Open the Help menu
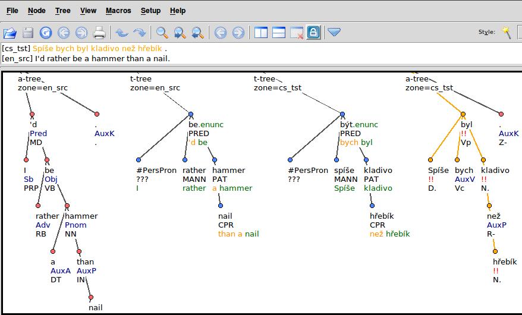The height and width of the screenshot is (315, 522). tap(178, 11)
